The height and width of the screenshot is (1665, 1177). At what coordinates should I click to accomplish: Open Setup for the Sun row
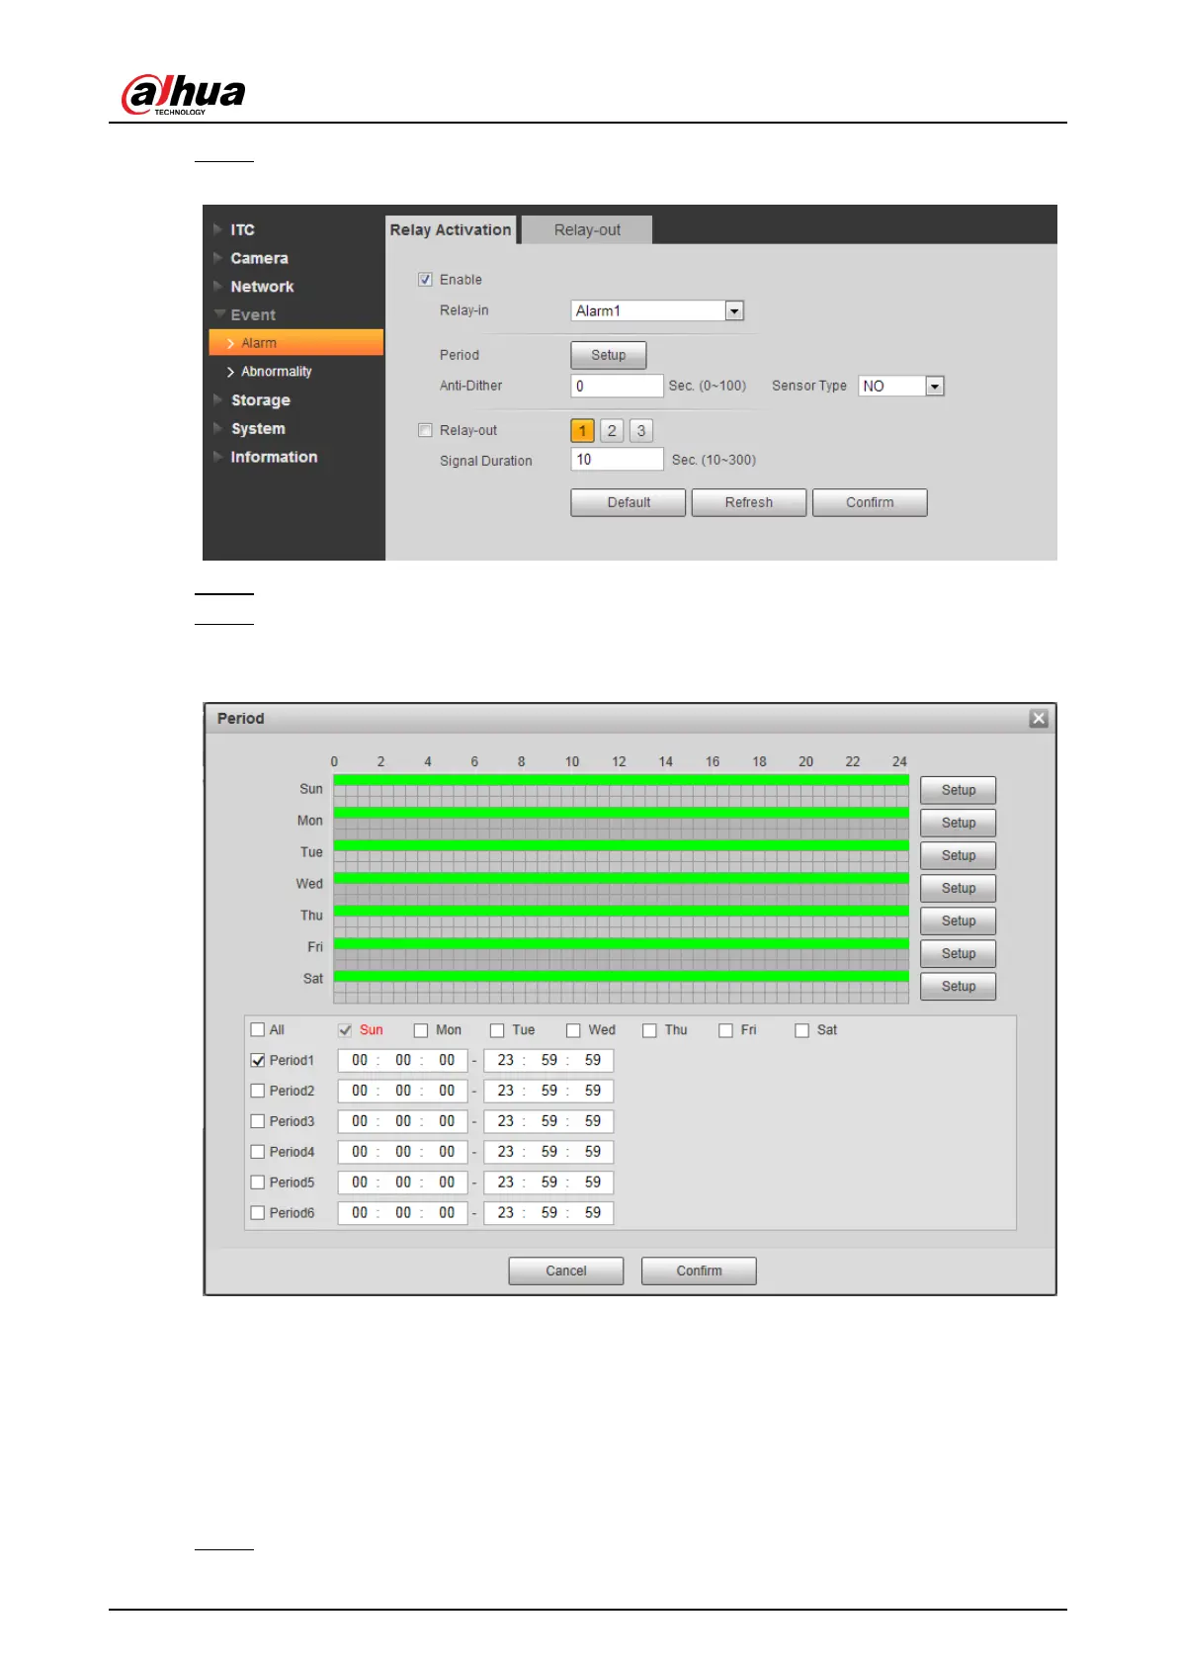958,790
